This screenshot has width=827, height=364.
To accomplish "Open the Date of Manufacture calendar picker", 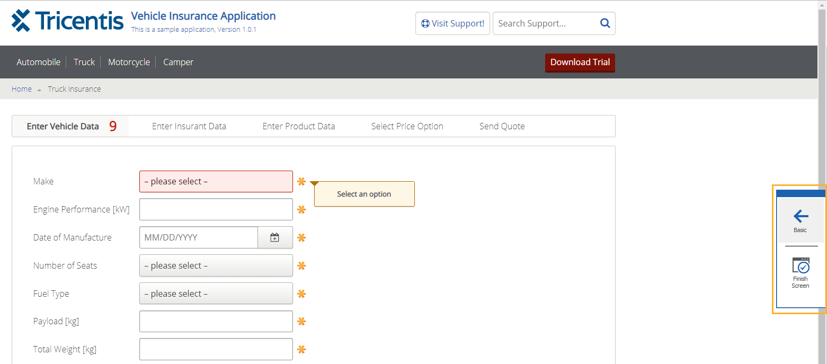I will coord(274,237).
